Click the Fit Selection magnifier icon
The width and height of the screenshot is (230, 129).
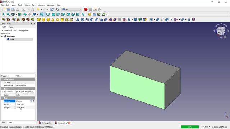[8, 14]
